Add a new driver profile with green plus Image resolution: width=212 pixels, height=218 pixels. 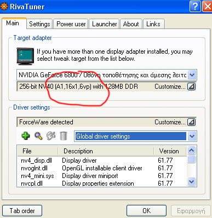[x=26, y=136]
